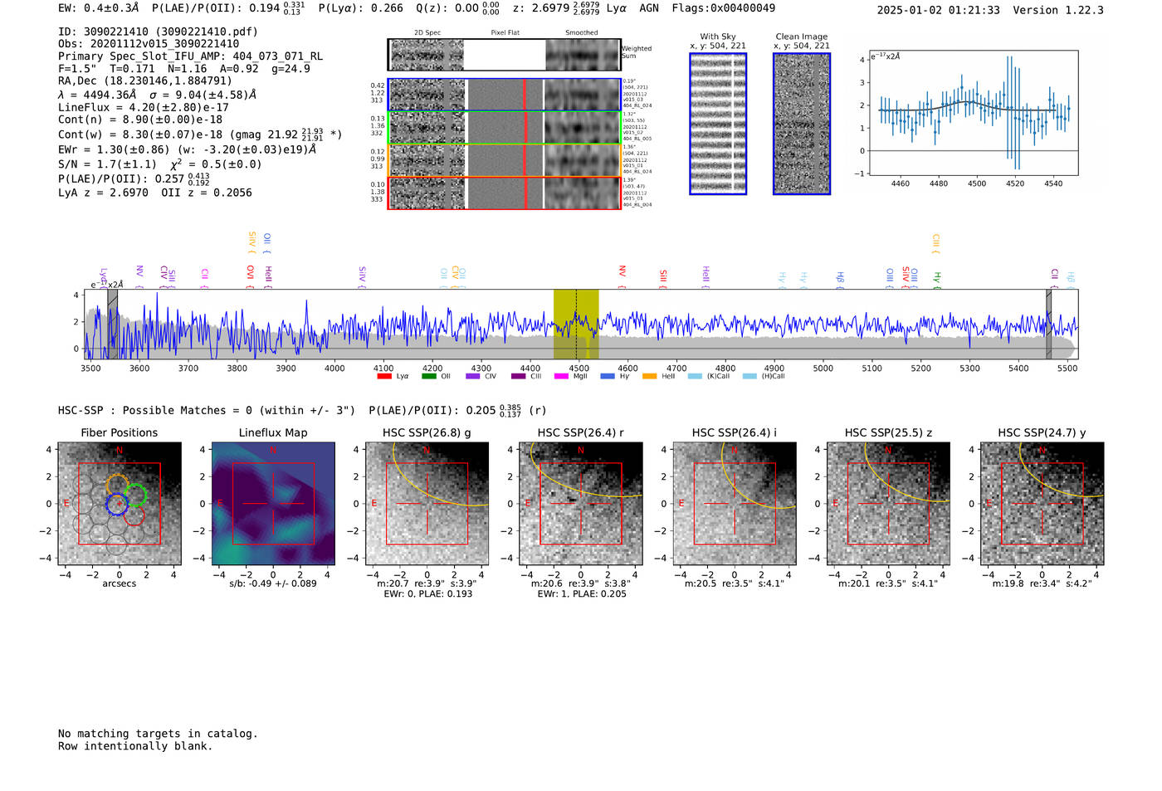Open the HSC SSP(26.4) i image
The height and width of the screenshot is (791, 1162).
pos(735,504)
